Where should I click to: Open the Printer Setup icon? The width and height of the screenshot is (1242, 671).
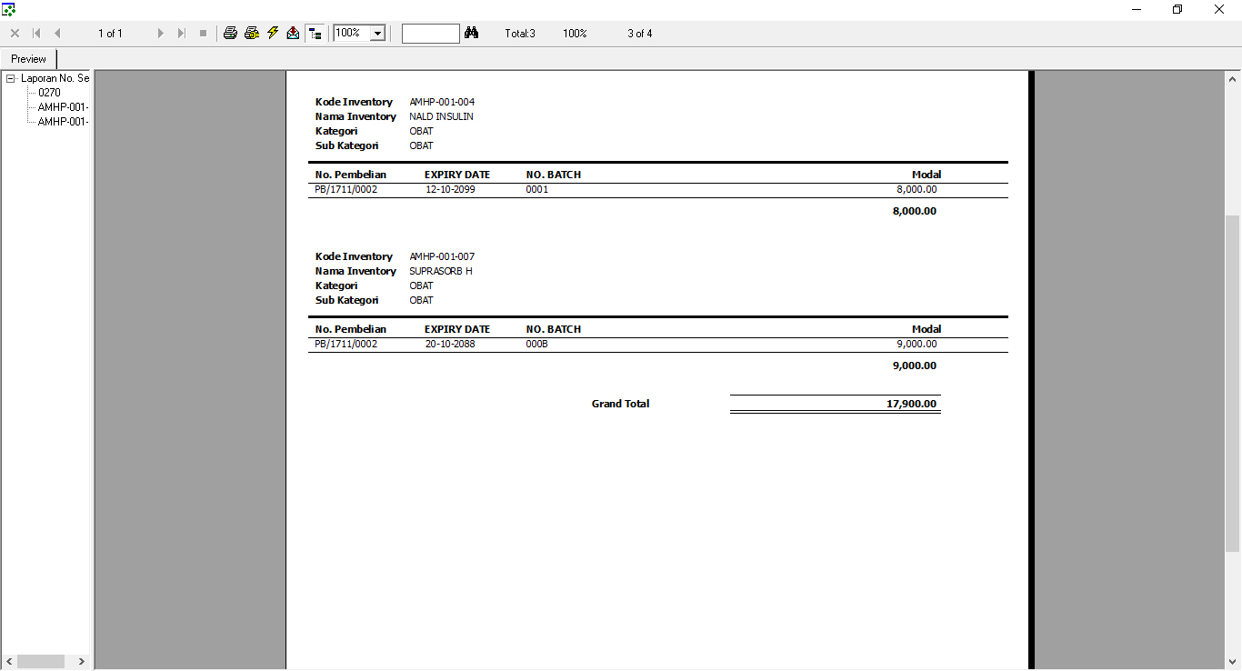[x=252, y=34]
